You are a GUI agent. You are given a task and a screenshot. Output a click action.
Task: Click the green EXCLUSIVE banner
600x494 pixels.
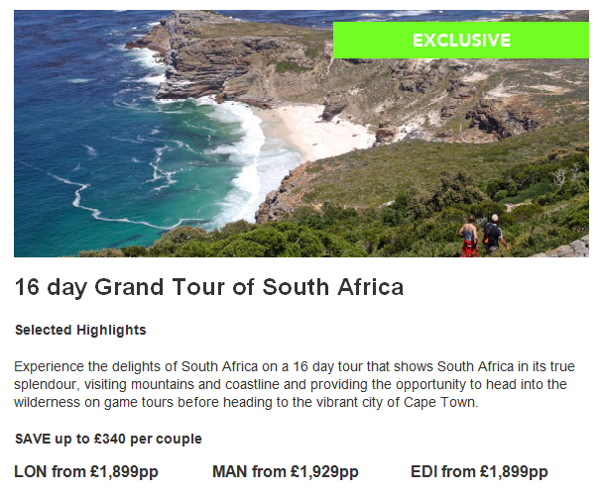click(x=461, y=41)
